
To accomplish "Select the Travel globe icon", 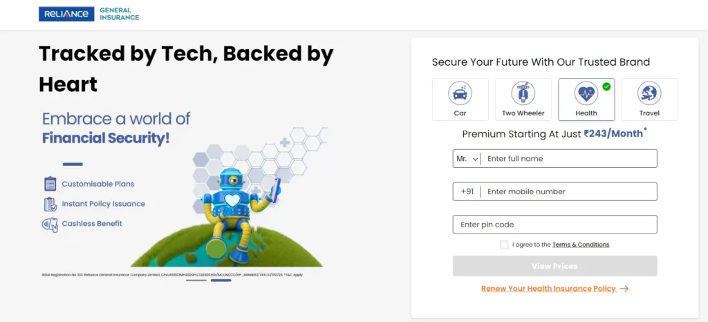I will point(649,93).
